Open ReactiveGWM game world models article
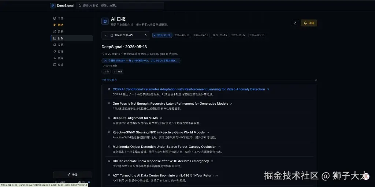The width and height of the screenshot is (375, 187). click(x=159, y=132)
